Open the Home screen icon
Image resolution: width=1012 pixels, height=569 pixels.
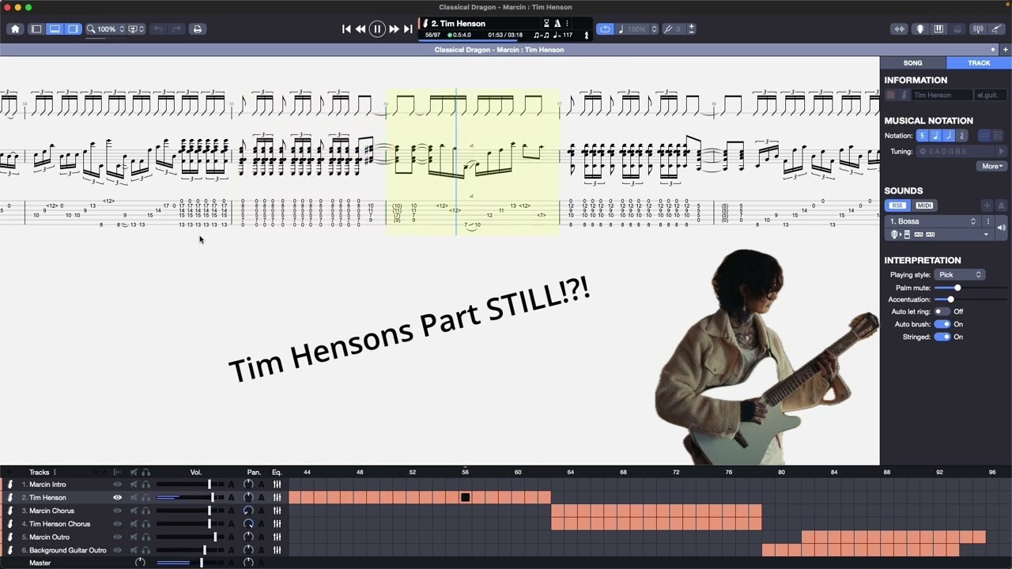pyautogui.click(x=15, y=29)
